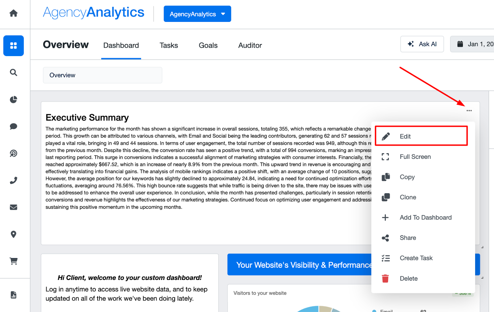Select Delete with the red trash icon
This screenshot has height=312, width=494.
coord(408,278)
